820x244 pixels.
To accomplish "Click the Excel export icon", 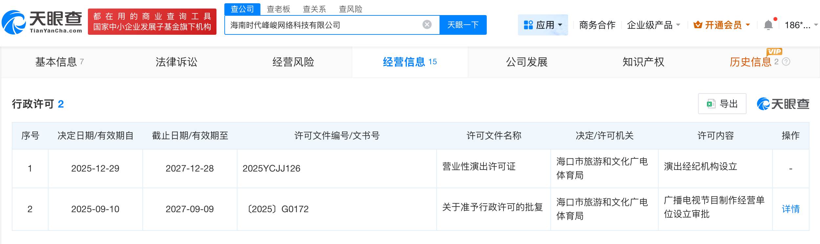I will coord(711,104).
